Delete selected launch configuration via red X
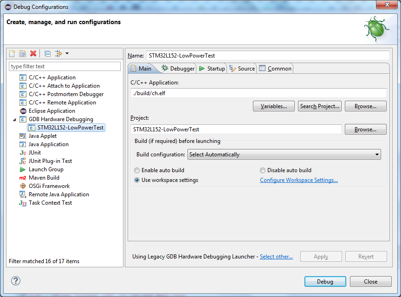Viewport: 401px width, 297px height. point(33,54)
